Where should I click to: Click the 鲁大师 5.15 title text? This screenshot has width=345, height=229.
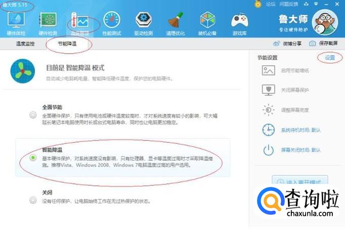[x=15, y=5]
